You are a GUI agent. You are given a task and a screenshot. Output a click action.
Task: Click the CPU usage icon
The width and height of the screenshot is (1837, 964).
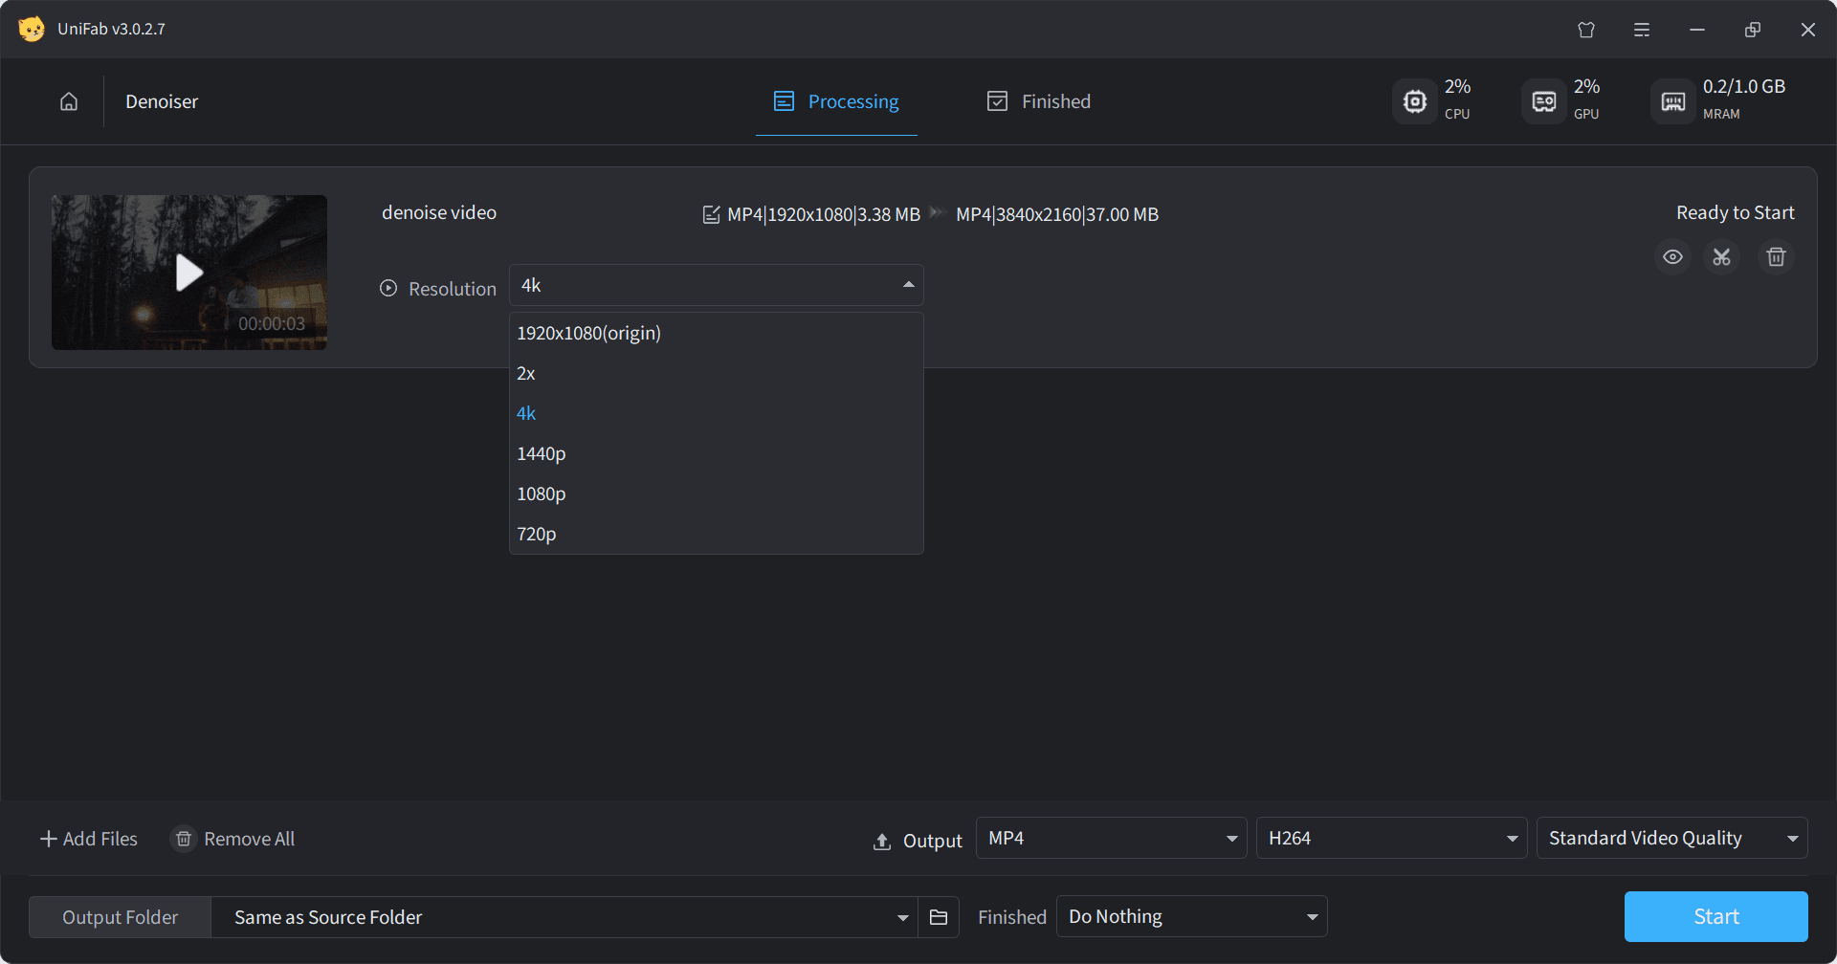coord(1414,101)
